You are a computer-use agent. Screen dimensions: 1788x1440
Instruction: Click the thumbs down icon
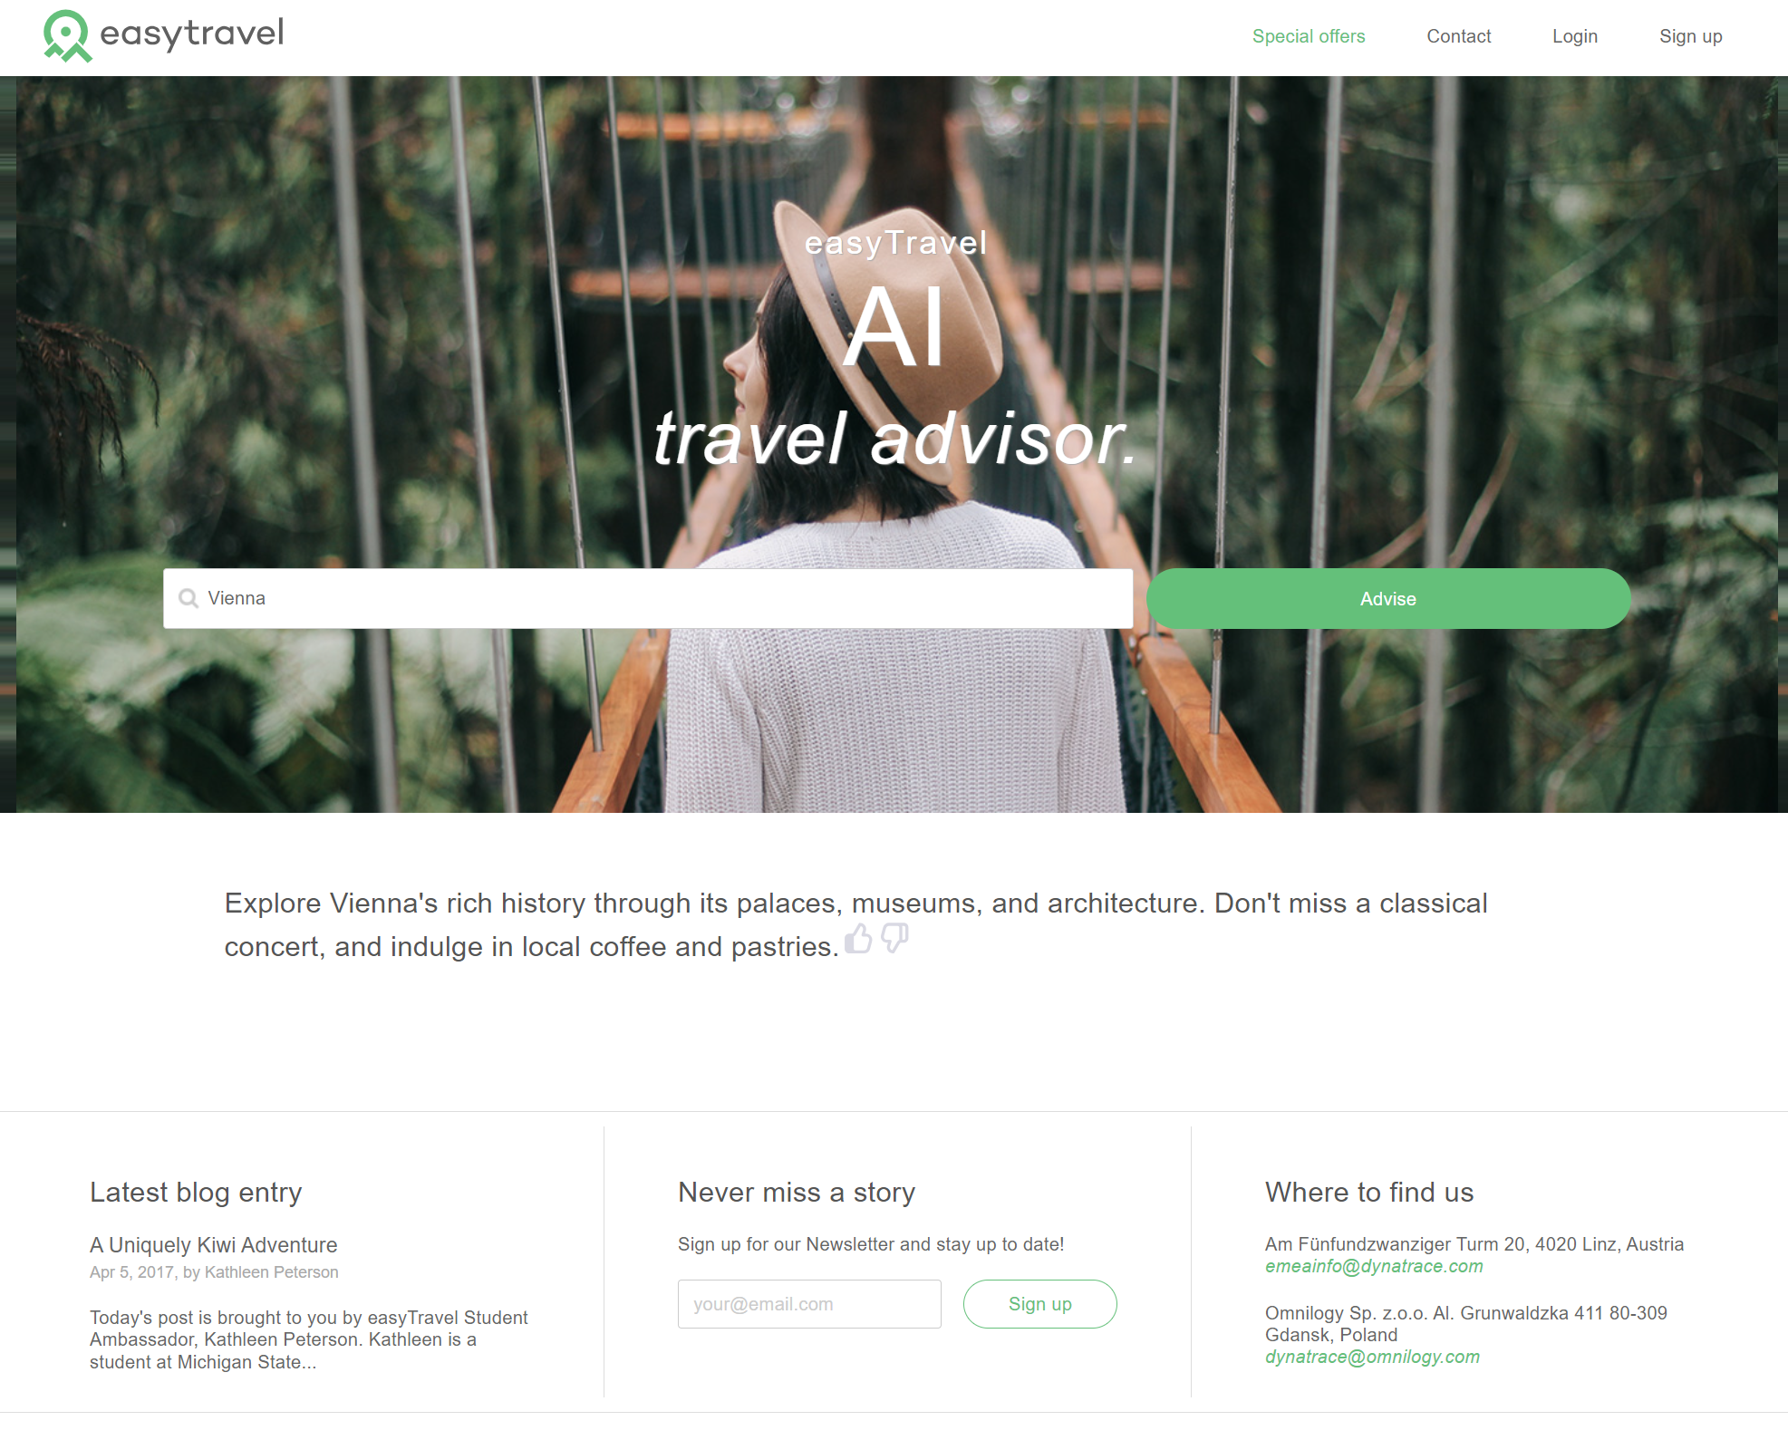point(894,939)
